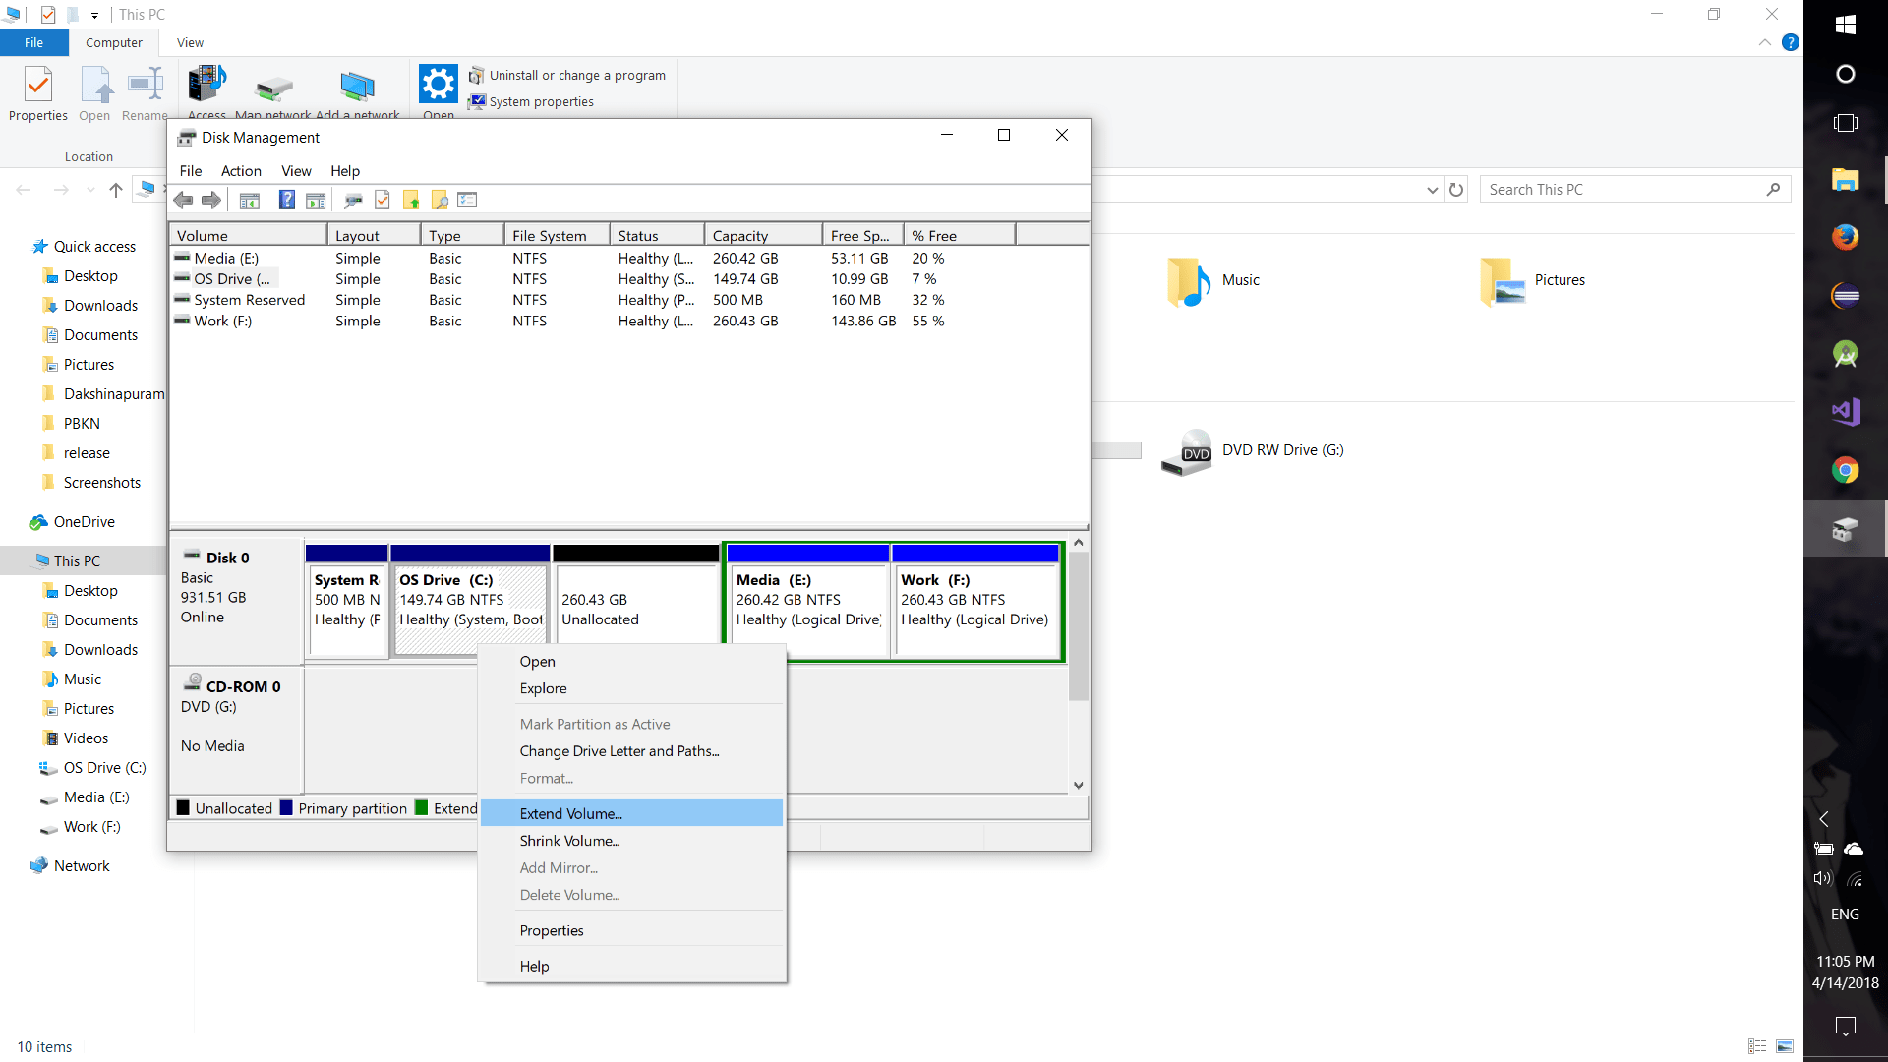Open the address bar history dropdown

click(x=1432, y=190)
